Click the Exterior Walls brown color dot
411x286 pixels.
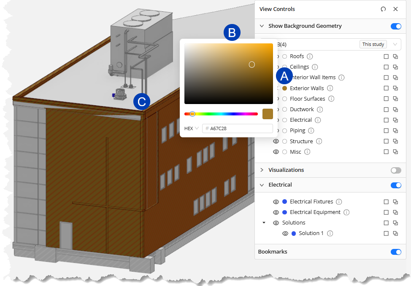(285, 88)
